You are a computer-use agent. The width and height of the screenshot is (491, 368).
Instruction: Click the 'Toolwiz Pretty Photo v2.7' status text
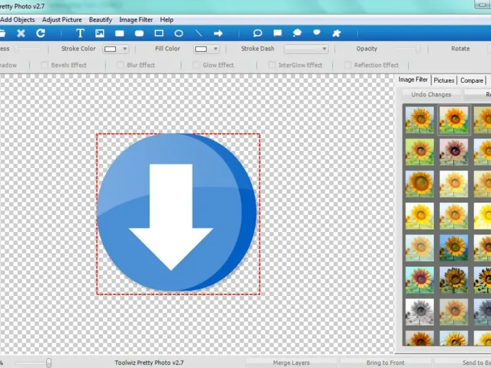tap(149, 362)
